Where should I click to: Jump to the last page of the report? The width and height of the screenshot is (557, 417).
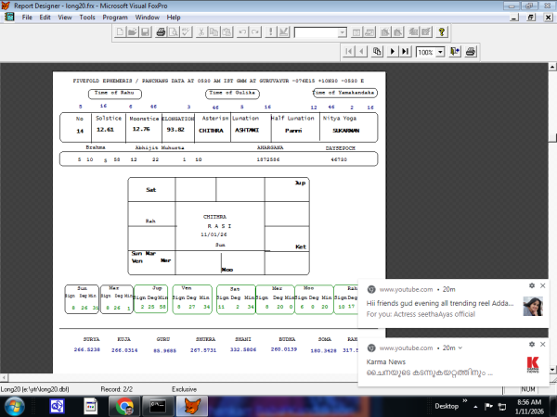point(405,52)
